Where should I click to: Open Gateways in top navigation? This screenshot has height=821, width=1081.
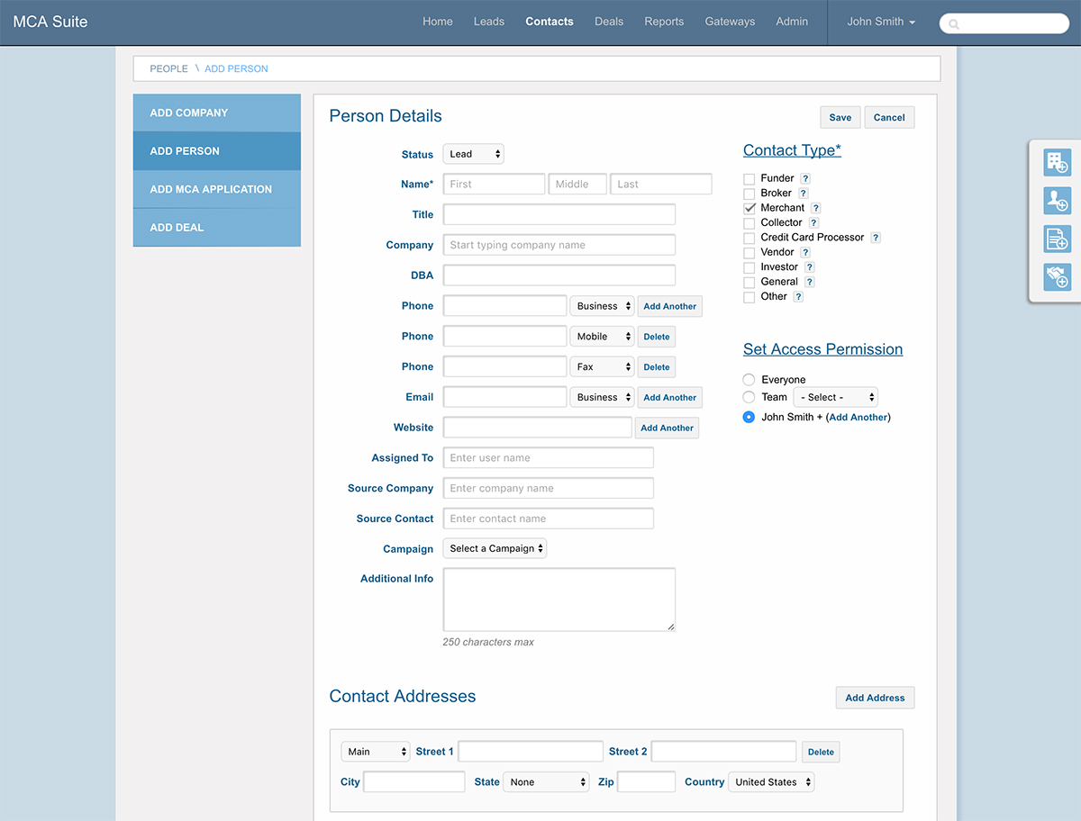click(730, 22)
